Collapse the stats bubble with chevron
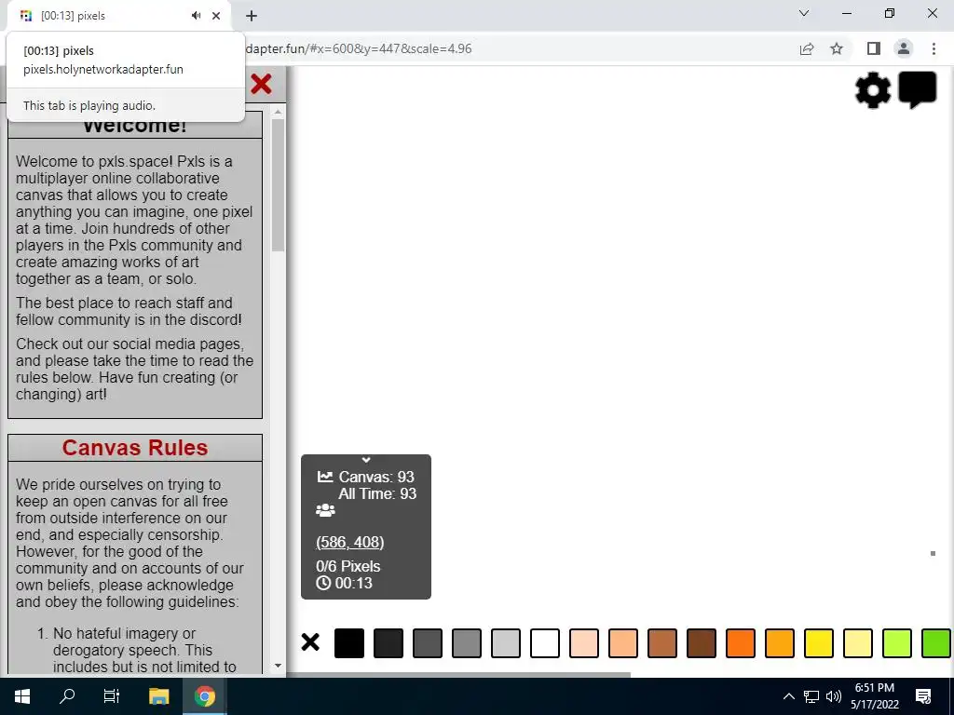Screen dimensions: 954x715 point(365,460)
